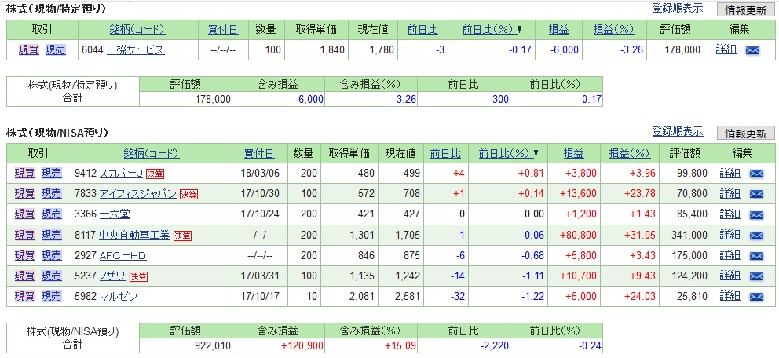Click 現買 for ノザワ

pyautogui.click(x=25, y=276)
